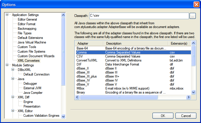Select the Base-64 adapter row

(x=133, y=48)
